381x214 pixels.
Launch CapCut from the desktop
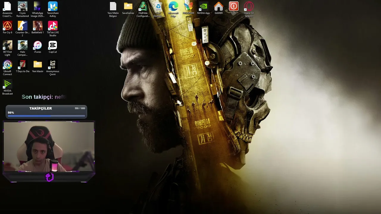(x=53, y=47)
